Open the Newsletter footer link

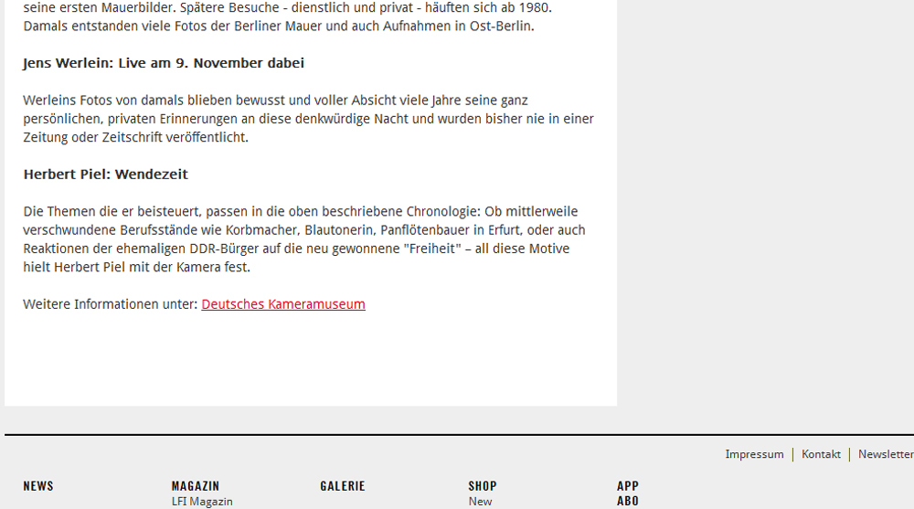coord(886,454)
